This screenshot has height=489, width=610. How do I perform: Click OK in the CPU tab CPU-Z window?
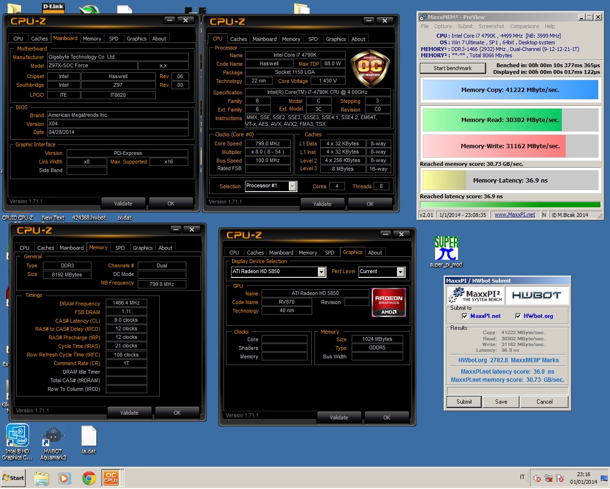[x=370, y=204]
